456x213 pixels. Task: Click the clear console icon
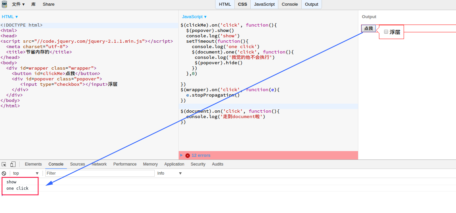[4, 173]
